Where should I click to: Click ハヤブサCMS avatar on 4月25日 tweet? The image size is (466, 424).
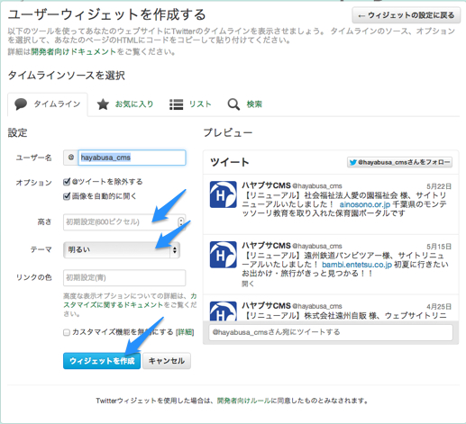(223, 311)
